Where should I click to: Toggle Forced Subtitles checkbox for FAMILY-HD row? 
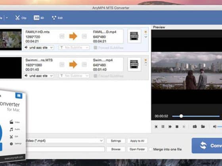point(96,48)
